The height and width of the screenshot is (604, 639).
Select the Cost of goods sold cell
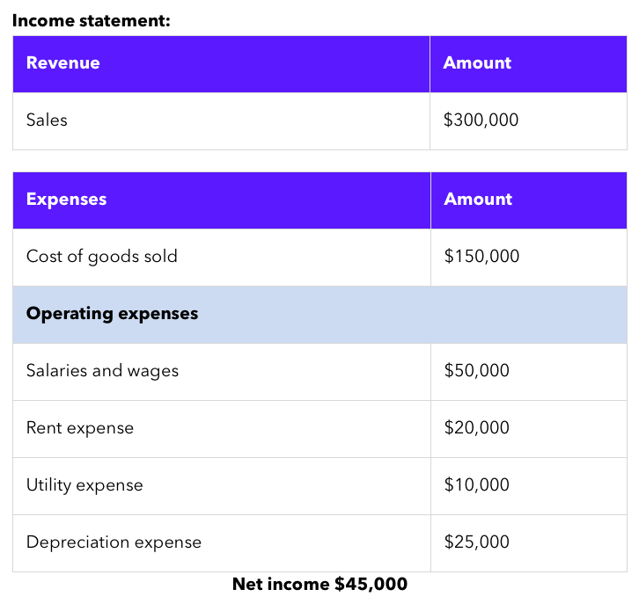pyautogui.click(x=102, y=257)
